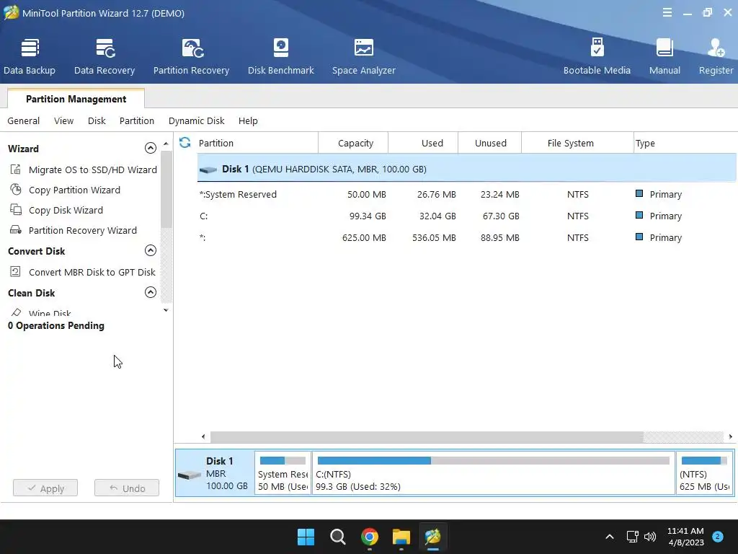
Task: Collapse the Clean Disk section
Action: [150, 292]
